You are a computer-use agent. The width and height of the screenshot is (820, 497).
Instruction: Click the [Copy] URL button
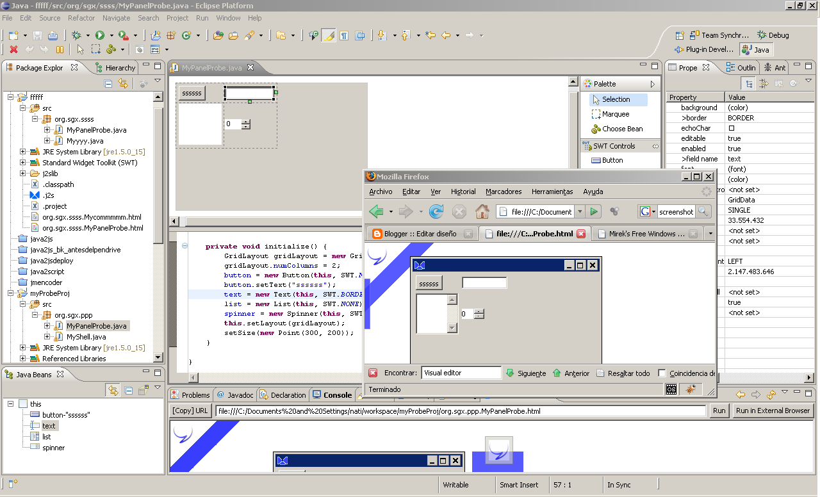coord(191,411)
